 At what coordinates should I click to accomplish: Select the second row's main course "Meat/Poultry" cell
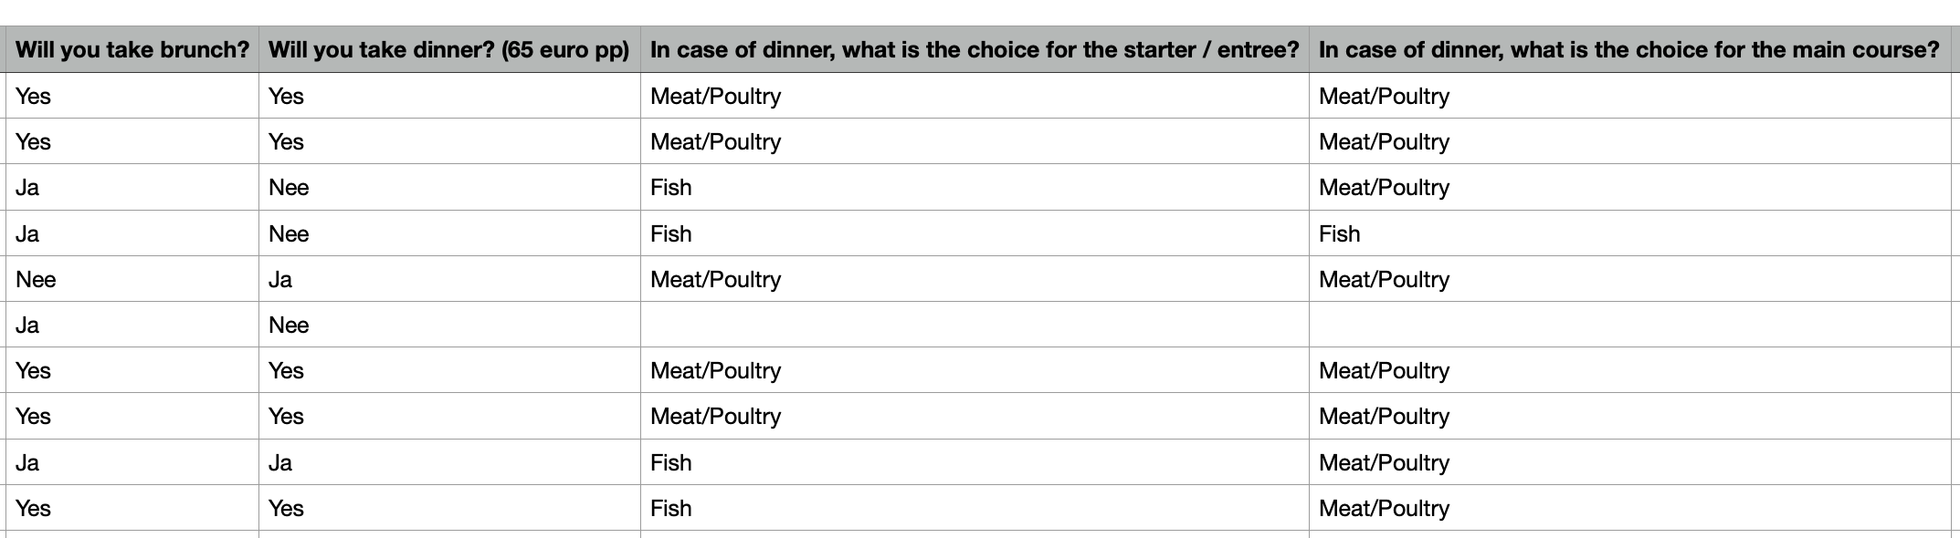[x=1384, y=142]
